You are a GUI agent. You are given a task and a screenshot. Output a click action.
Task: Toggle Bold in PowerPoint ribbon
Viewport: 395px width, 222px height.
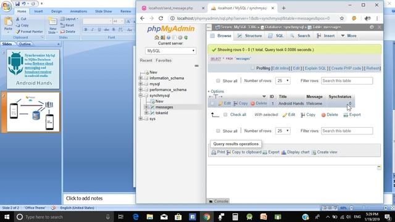pos(86,30)
